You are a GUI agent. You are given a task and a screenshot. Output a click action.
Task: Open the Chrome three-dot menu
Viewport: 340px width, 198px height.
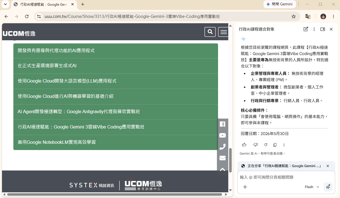tap(333, 16)
